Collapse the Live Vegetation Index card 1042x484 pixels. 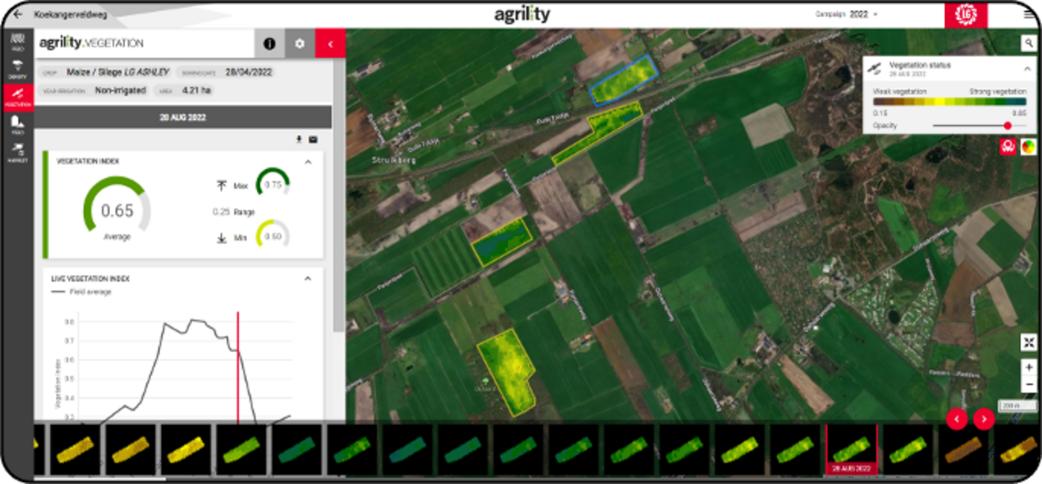[308, 278]
